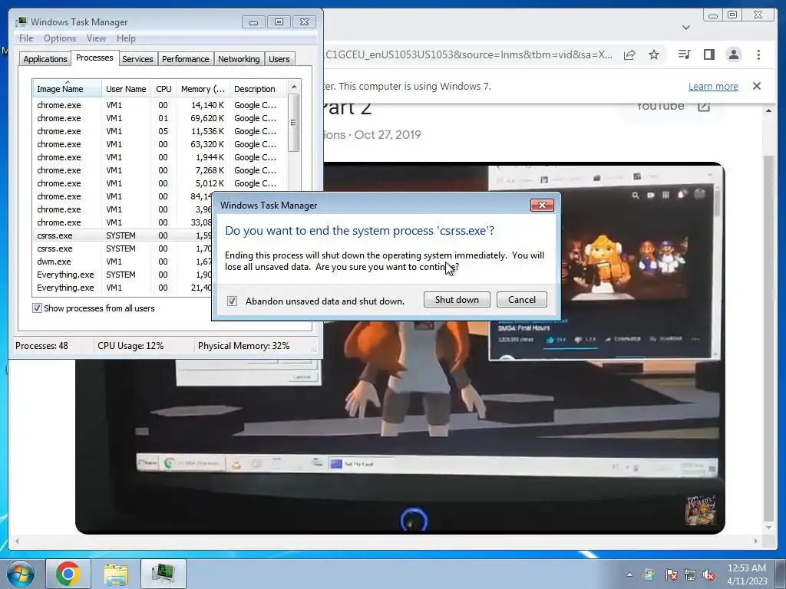Select Everything.exe row owned by VM1
Image resolution: width=786 pixels, height=589 pixels.
pos(122,288)
